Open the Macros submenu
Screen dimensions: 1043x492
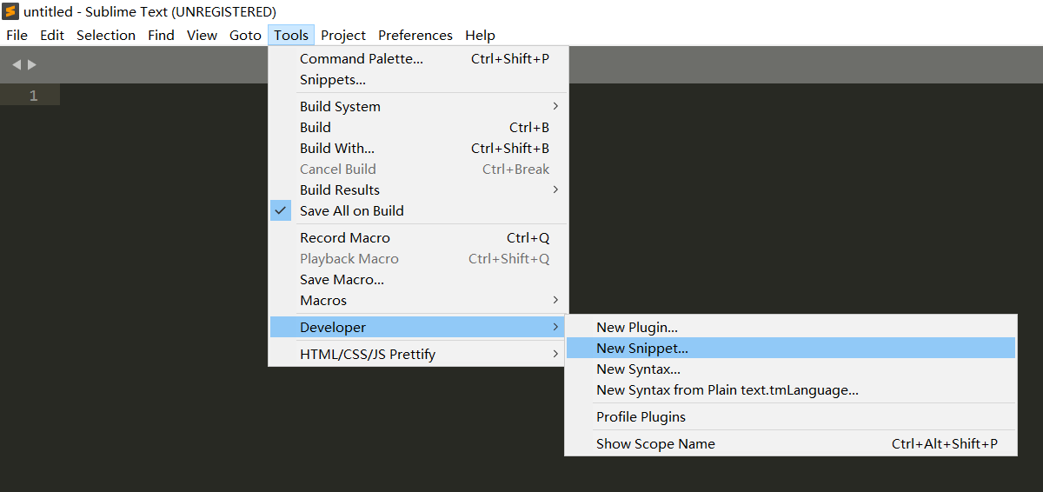point(418,300)
